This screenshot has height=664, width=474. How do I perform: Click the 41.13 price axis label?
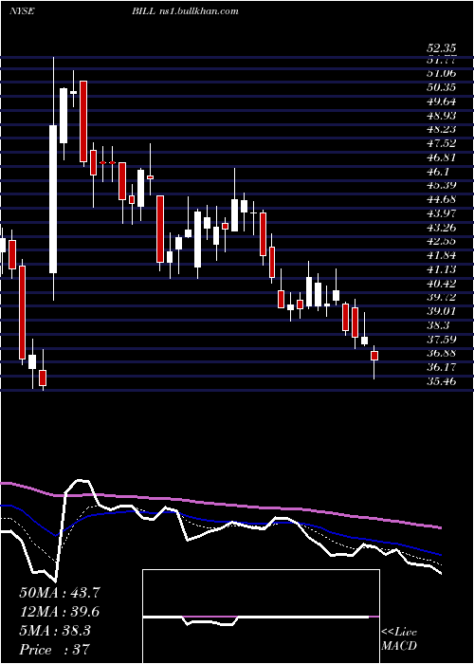pos(442,269)
